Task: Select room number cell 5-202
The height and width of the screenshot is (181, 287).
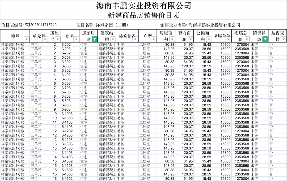Action: click(70, 53)
